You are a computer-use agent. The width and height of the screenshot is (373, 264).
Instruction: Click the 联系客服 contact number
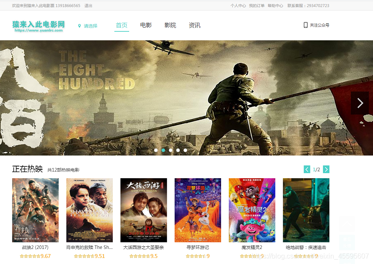point(308,6)
